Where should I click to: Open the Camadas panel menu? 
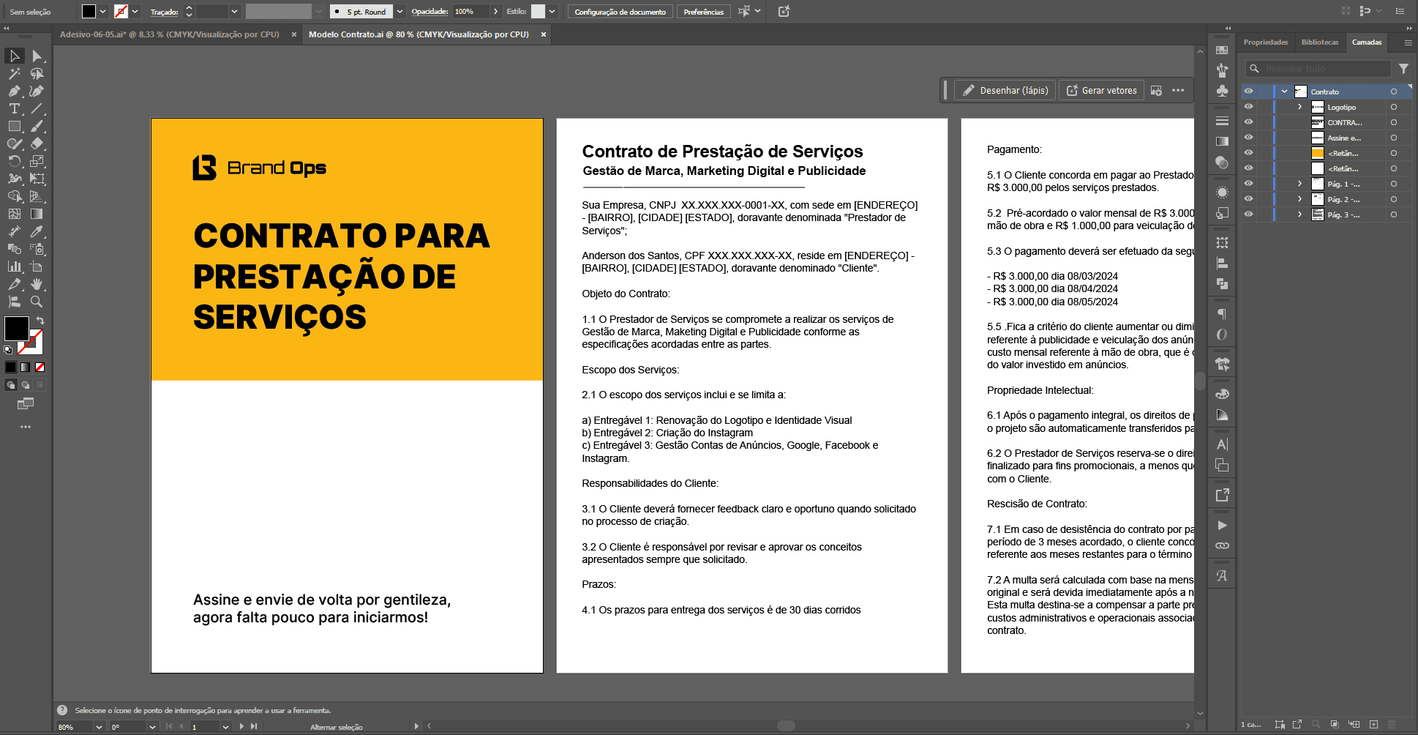pyautogui.click(x=1408, y=43)
